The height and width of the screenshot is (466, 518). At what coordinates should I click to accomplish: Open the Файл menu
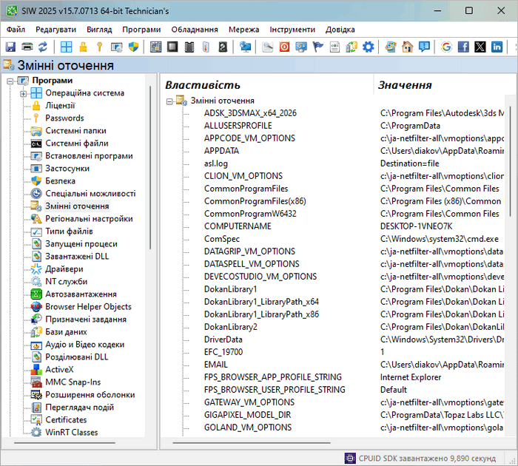(x=16, y=30)
